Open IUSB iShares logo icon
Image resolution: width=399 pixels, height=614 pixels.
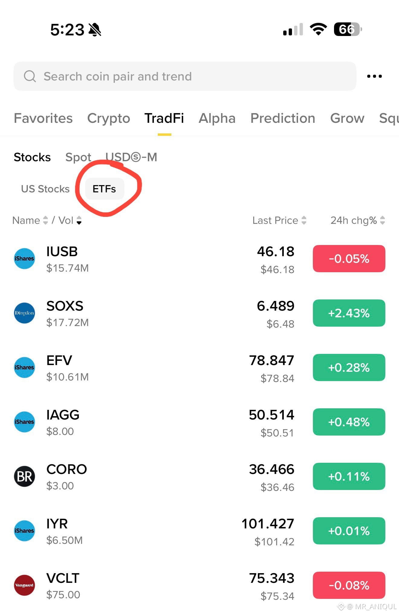pyautogui.click(x=24, y=259)
